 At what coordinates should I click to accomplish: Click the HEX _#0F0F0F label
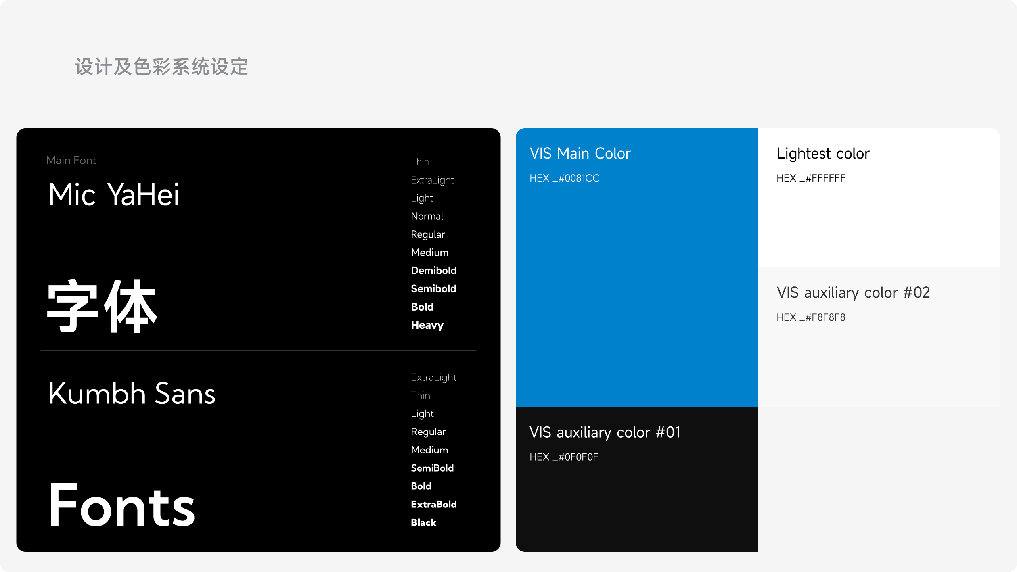(564, 457)
